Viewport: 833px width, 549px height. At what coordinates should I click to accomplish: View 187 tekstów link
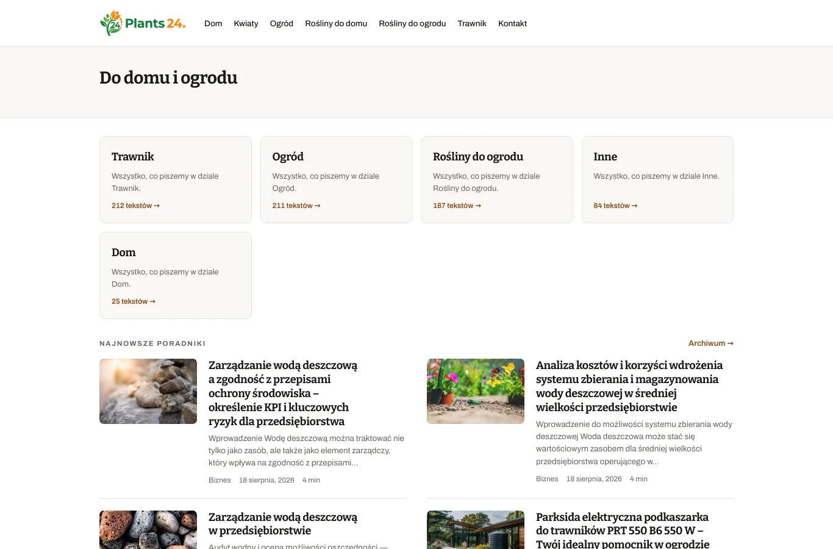pos(457,206)
